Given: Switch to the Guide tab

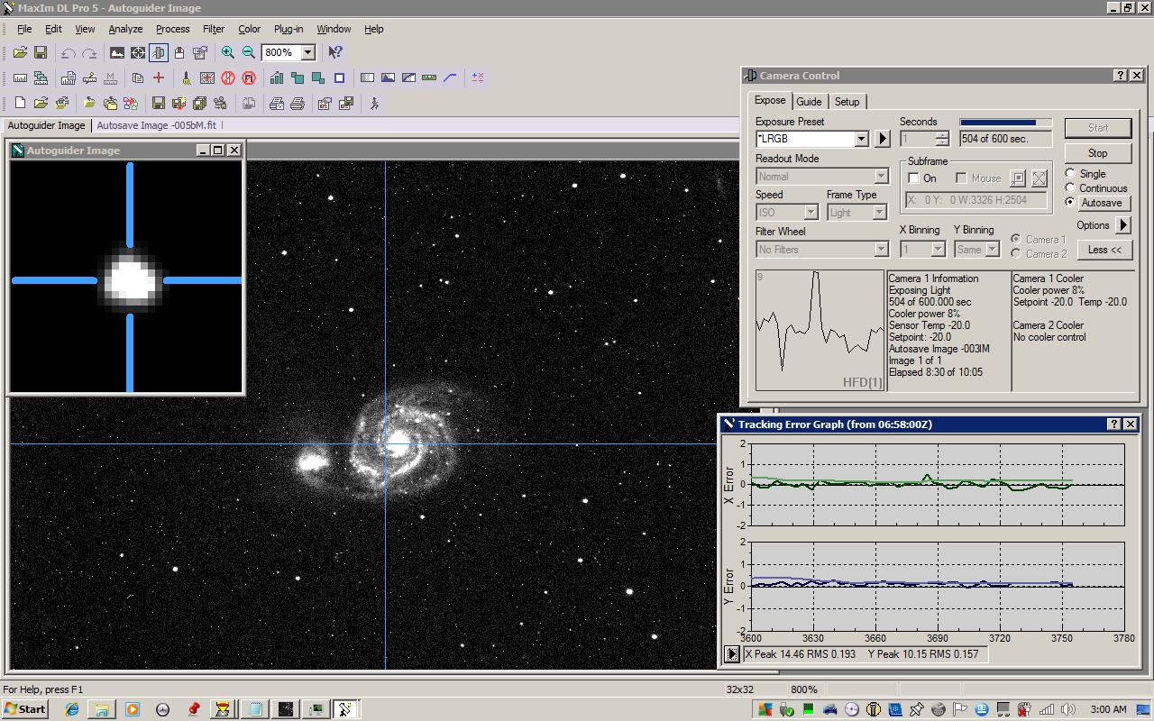Looking at the screenshot, I should [x=809, y=102].
